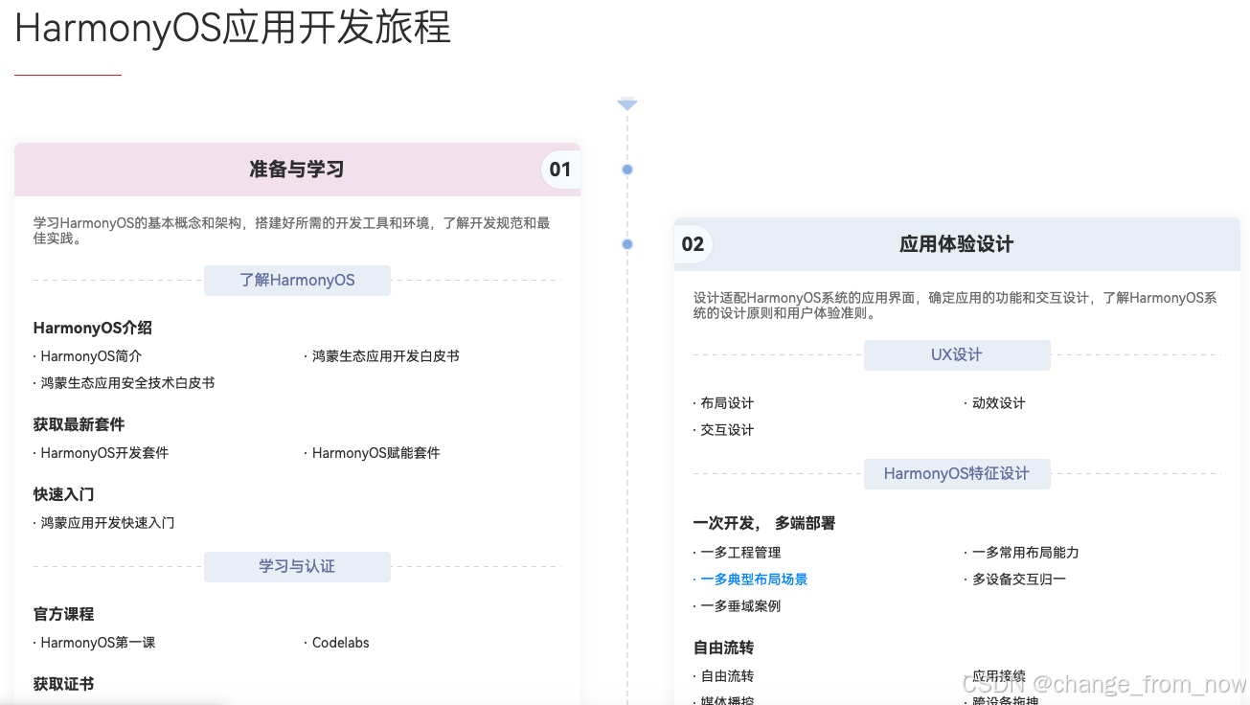Viewport: 1250px width, 705px height.
Task: Open 动效设计 link
Action: click(x=999, y=403)
